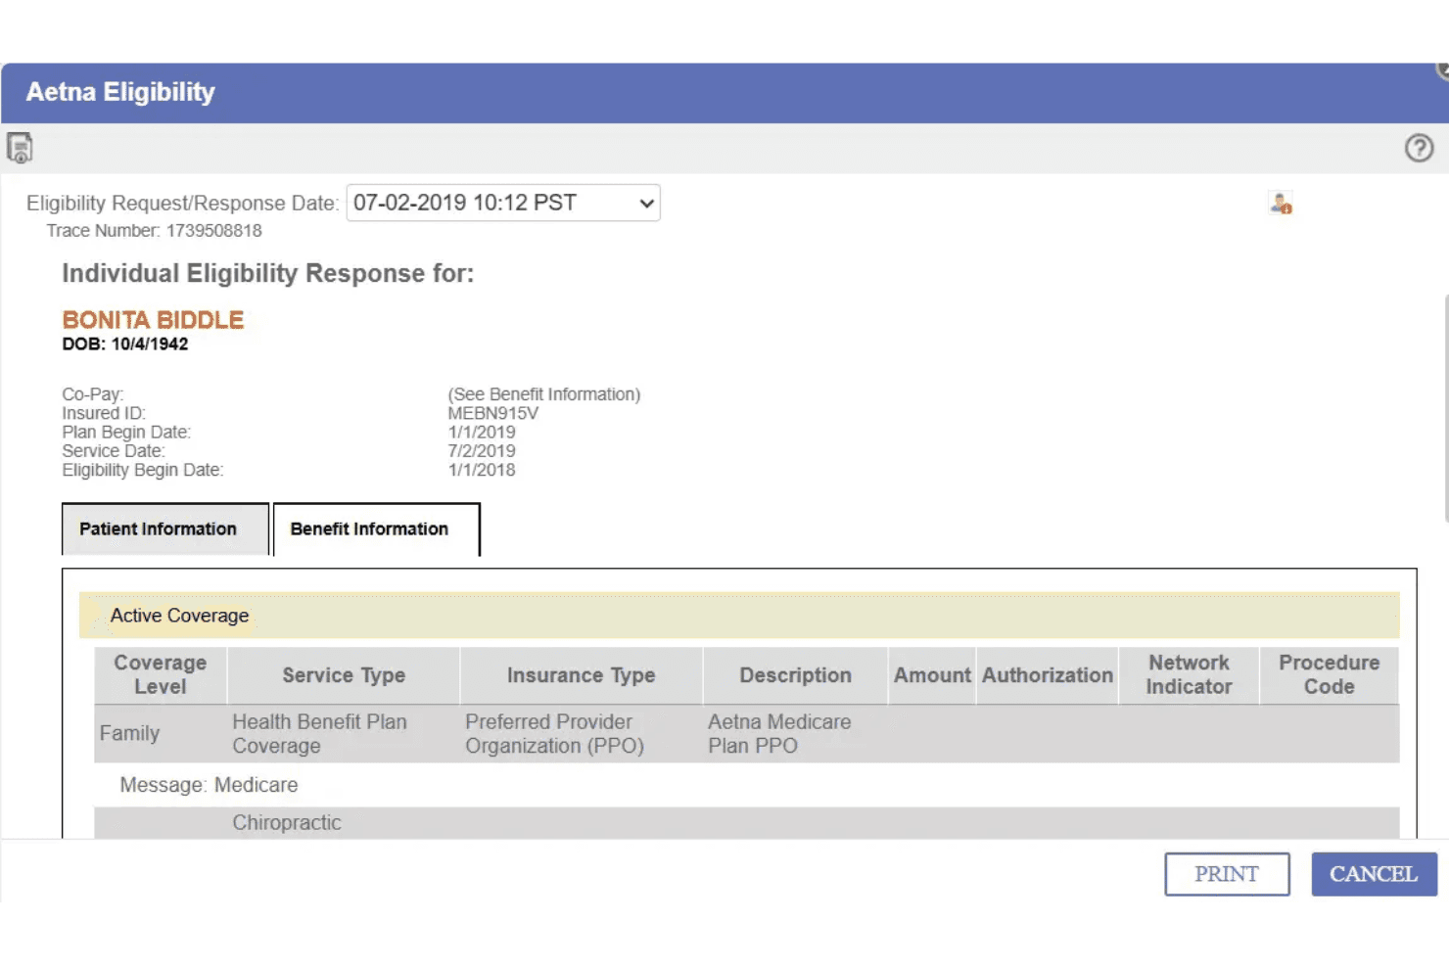Click the Plan Begin Date value 1/1/2019
Viewport: 1449px width, 966px height.
pyautogui.click(x=482, y=432)
